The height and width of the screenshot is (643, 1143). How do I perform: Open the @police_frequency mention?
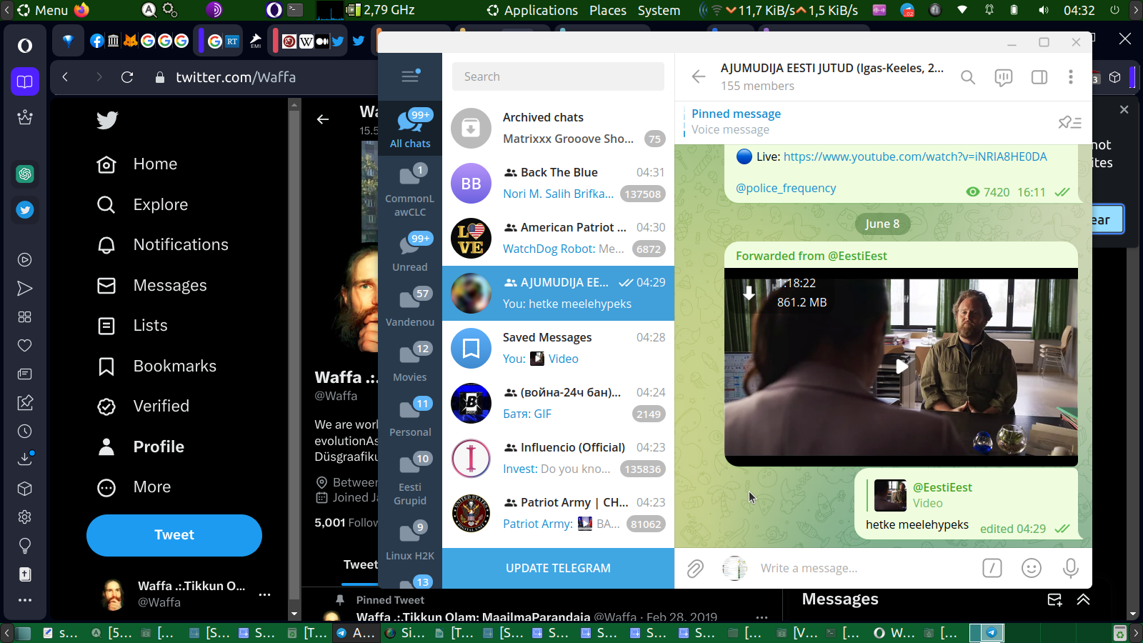[786, 188]
